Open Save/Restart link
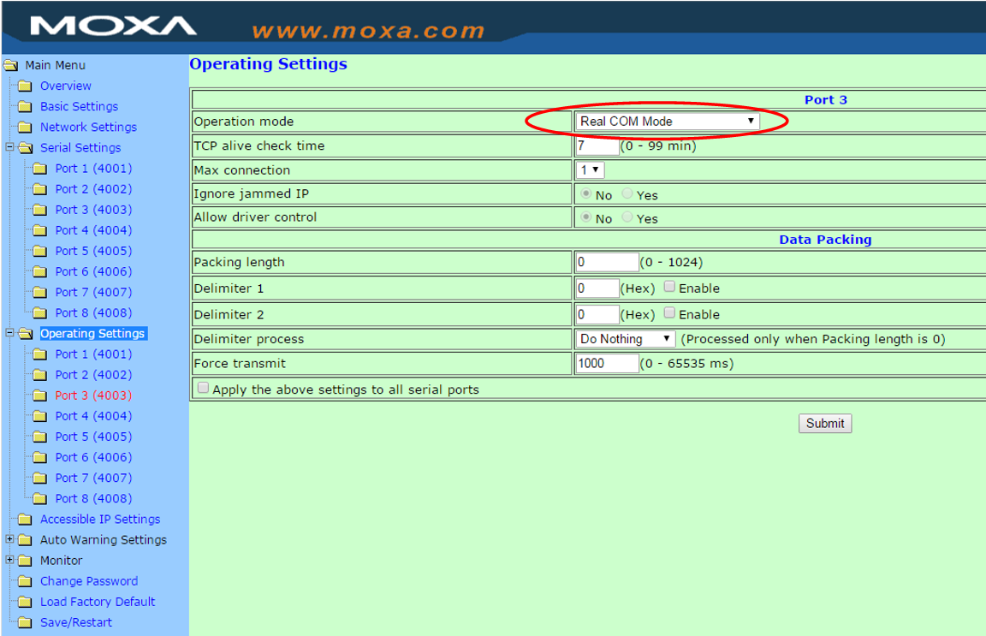Viewport: 986px width, 636px height. [76, 623]
